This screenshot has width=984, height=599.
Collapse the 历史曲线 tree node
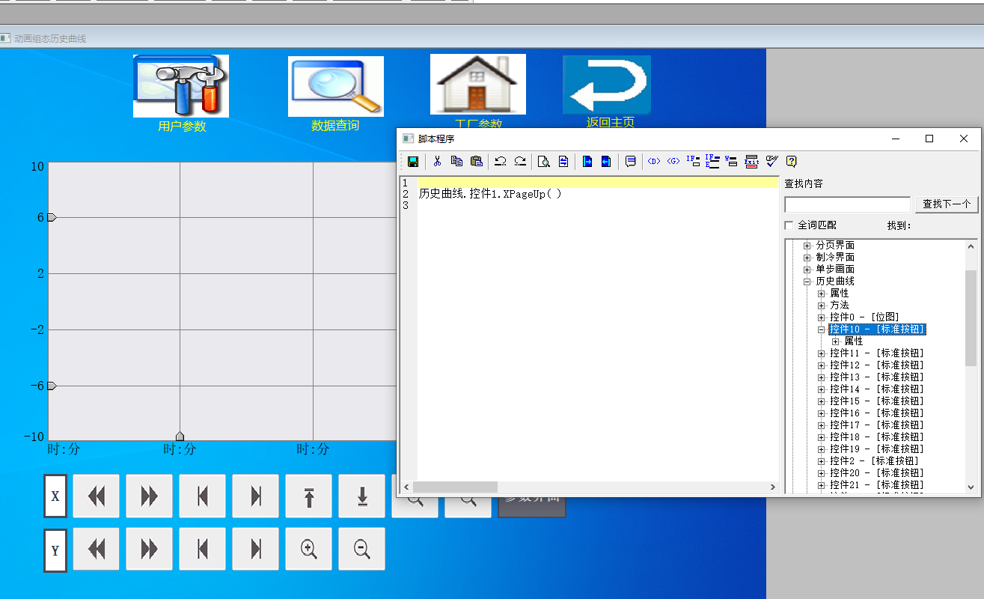tap(807, 282)
